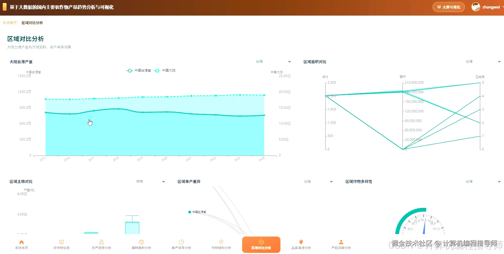Select the active 区域对比分析 tab
The height and width of the screenshot is (254, 504).
[261, 245]
